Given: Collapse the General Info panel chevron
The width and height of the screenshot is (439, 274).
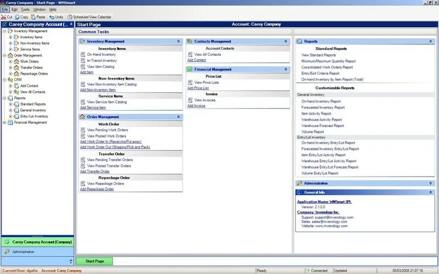Looking at the screenshot, I should pyautogui.click(x=430, y=192).
